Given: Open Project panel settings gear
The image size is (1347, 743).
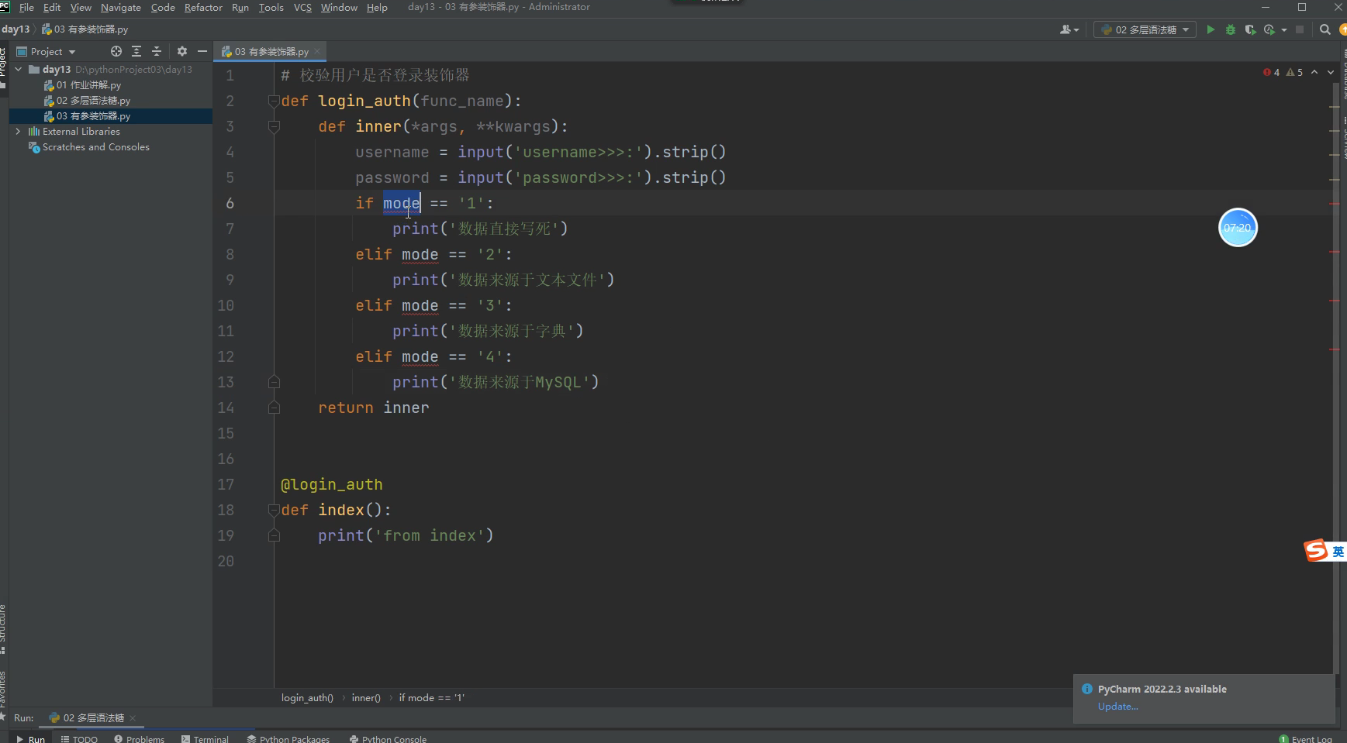Looking at the screenshot, I should click(182, 51).
